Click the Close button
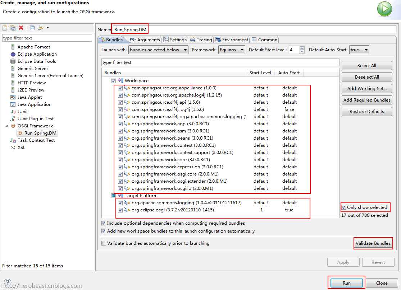The width and height of the screenshot is (401, 290). click(x=382, y=283)
